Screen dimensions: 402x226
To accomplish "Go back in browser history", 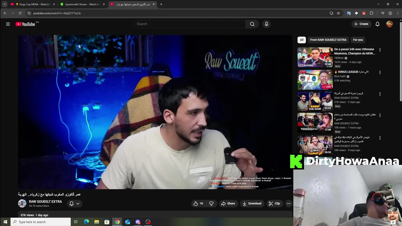I will [5, 13].
